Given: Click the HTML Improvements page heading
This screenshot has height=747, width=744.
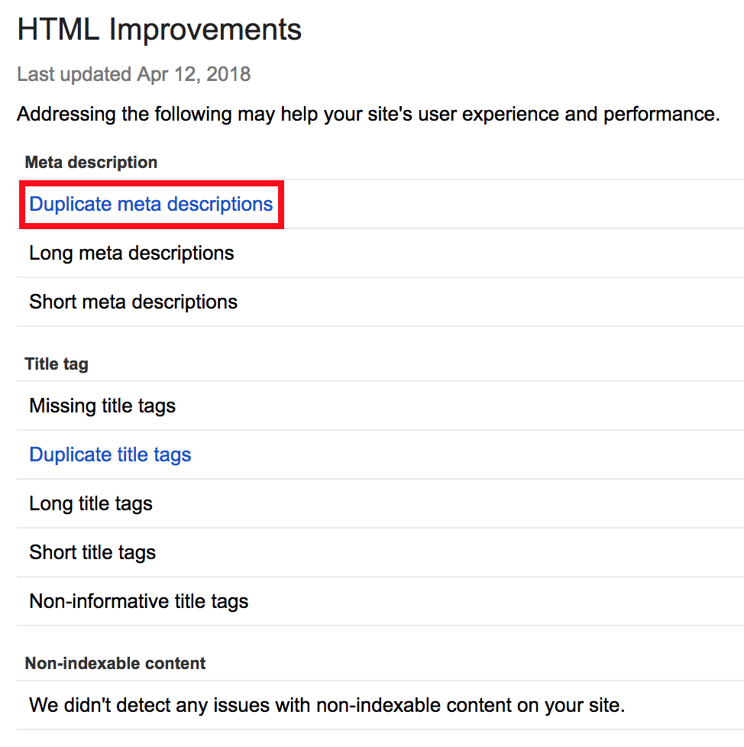Looking at the screenshot, I should [x=160, y=30].
